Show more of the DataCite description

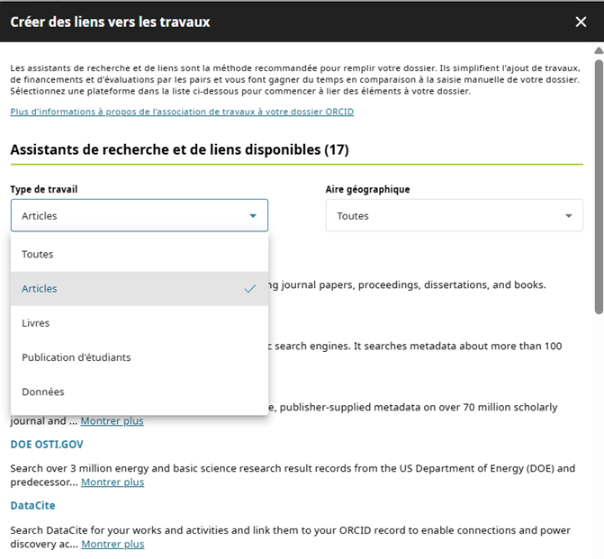113,544
